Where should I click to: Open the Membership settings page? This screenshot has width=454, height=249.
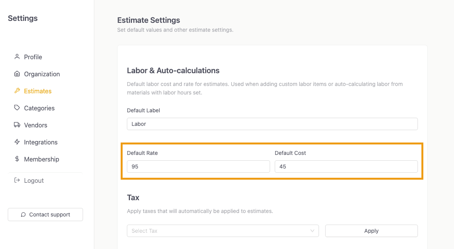tap(42, 159)
